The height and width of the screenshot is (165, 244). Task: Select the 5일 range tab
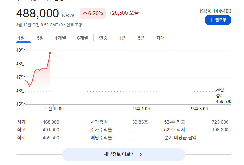pyautogui.click(x=40, y=38)
